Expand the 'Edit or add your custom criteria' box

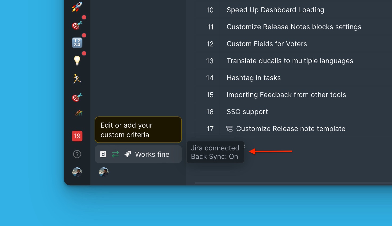pyautogui.click(x=138, y=130)
